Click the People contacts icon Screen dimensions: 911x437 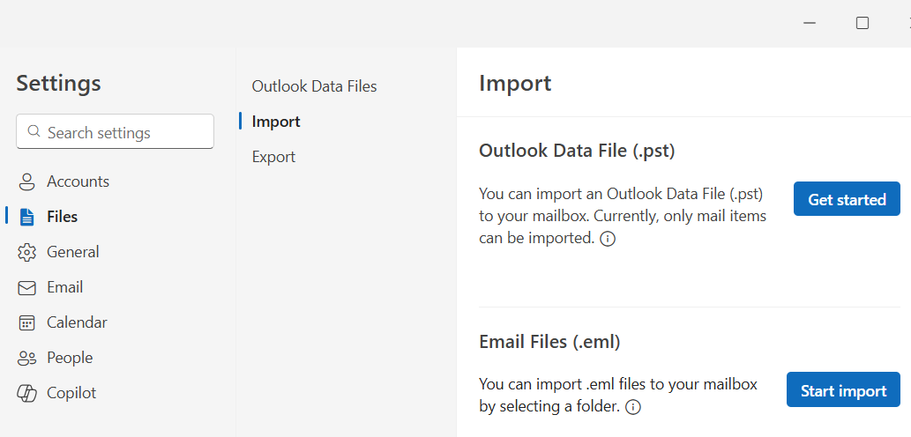click(26, 358)
